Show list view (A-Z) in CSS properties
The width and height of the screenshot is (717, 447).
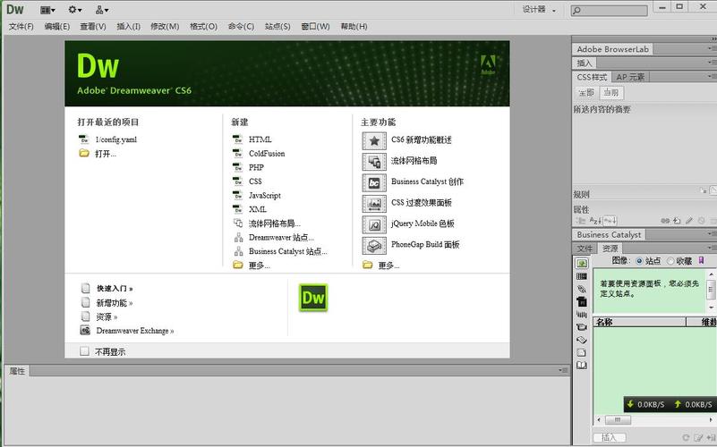595,221
